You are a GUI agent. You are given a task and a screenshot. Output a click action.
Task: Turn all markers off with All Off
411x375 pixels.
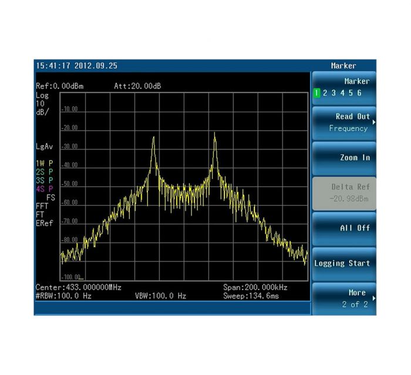(x=343, y=228)
